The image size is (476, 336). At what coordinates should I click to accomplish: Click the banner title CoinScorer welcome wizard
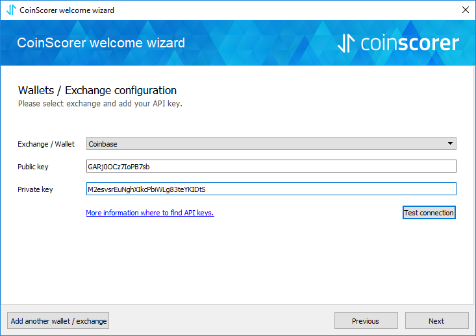[101, 43]
